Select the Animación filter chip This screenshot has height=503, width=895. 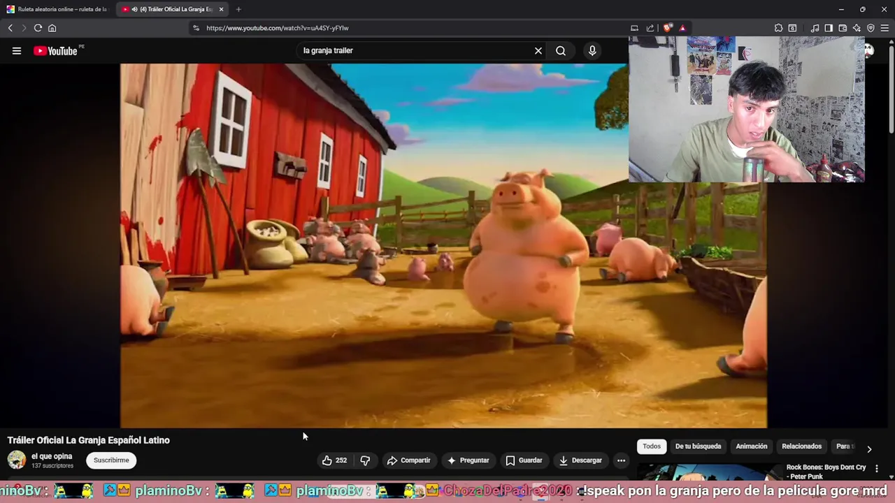(x=752, y=446)
